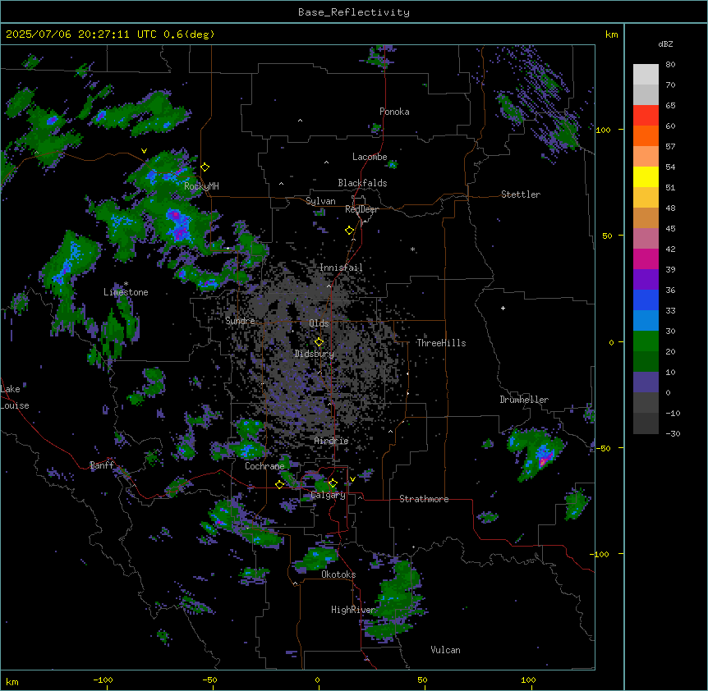Click the Vulcan town label
Image resolution: width=708 pixels, height=691 pixels.
pos(446,650)
